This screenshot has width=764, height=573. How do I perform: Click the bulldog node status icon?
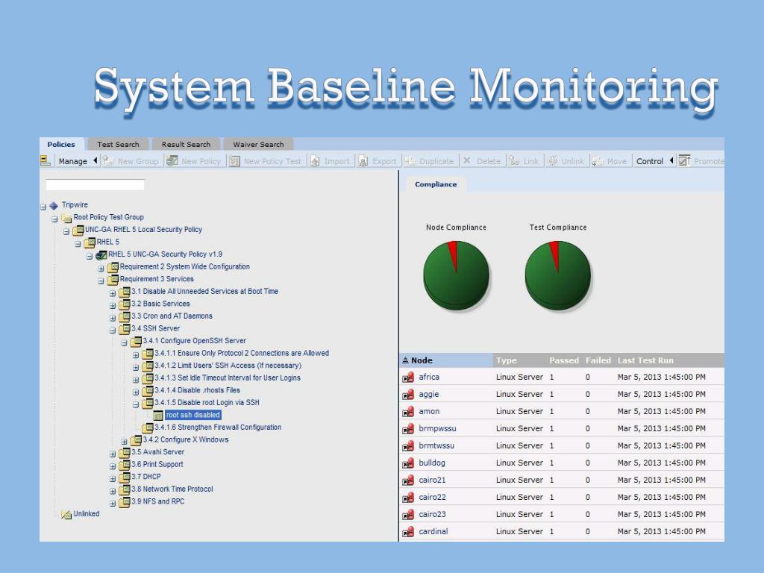(x=408, y=463)
